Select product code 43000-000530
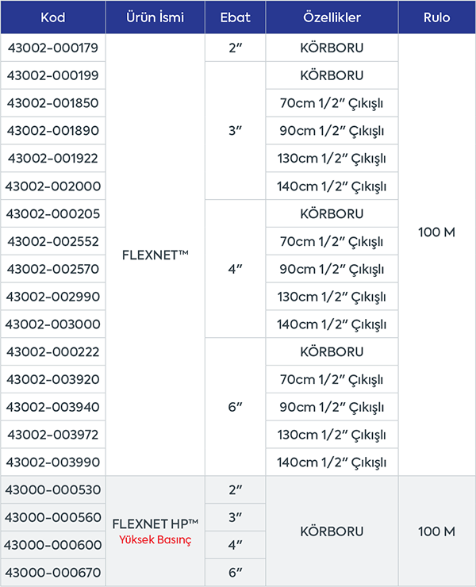This screenshot has width=476, height=587. pos(52,490)
